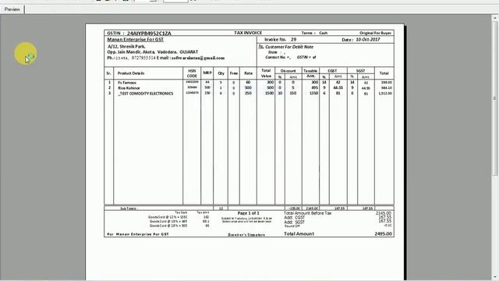Viewport: 499px width, 281px height.
Task: Click the 'Round Off' summary line
Action: pos(292,226)
